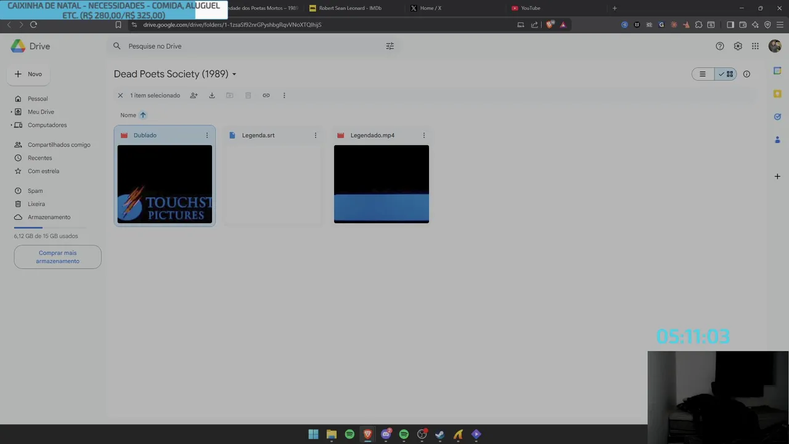The width and height of the screenshot is (789, 444).
Task: Click the magnifier search icon
Action: click(x=117, y=46)
